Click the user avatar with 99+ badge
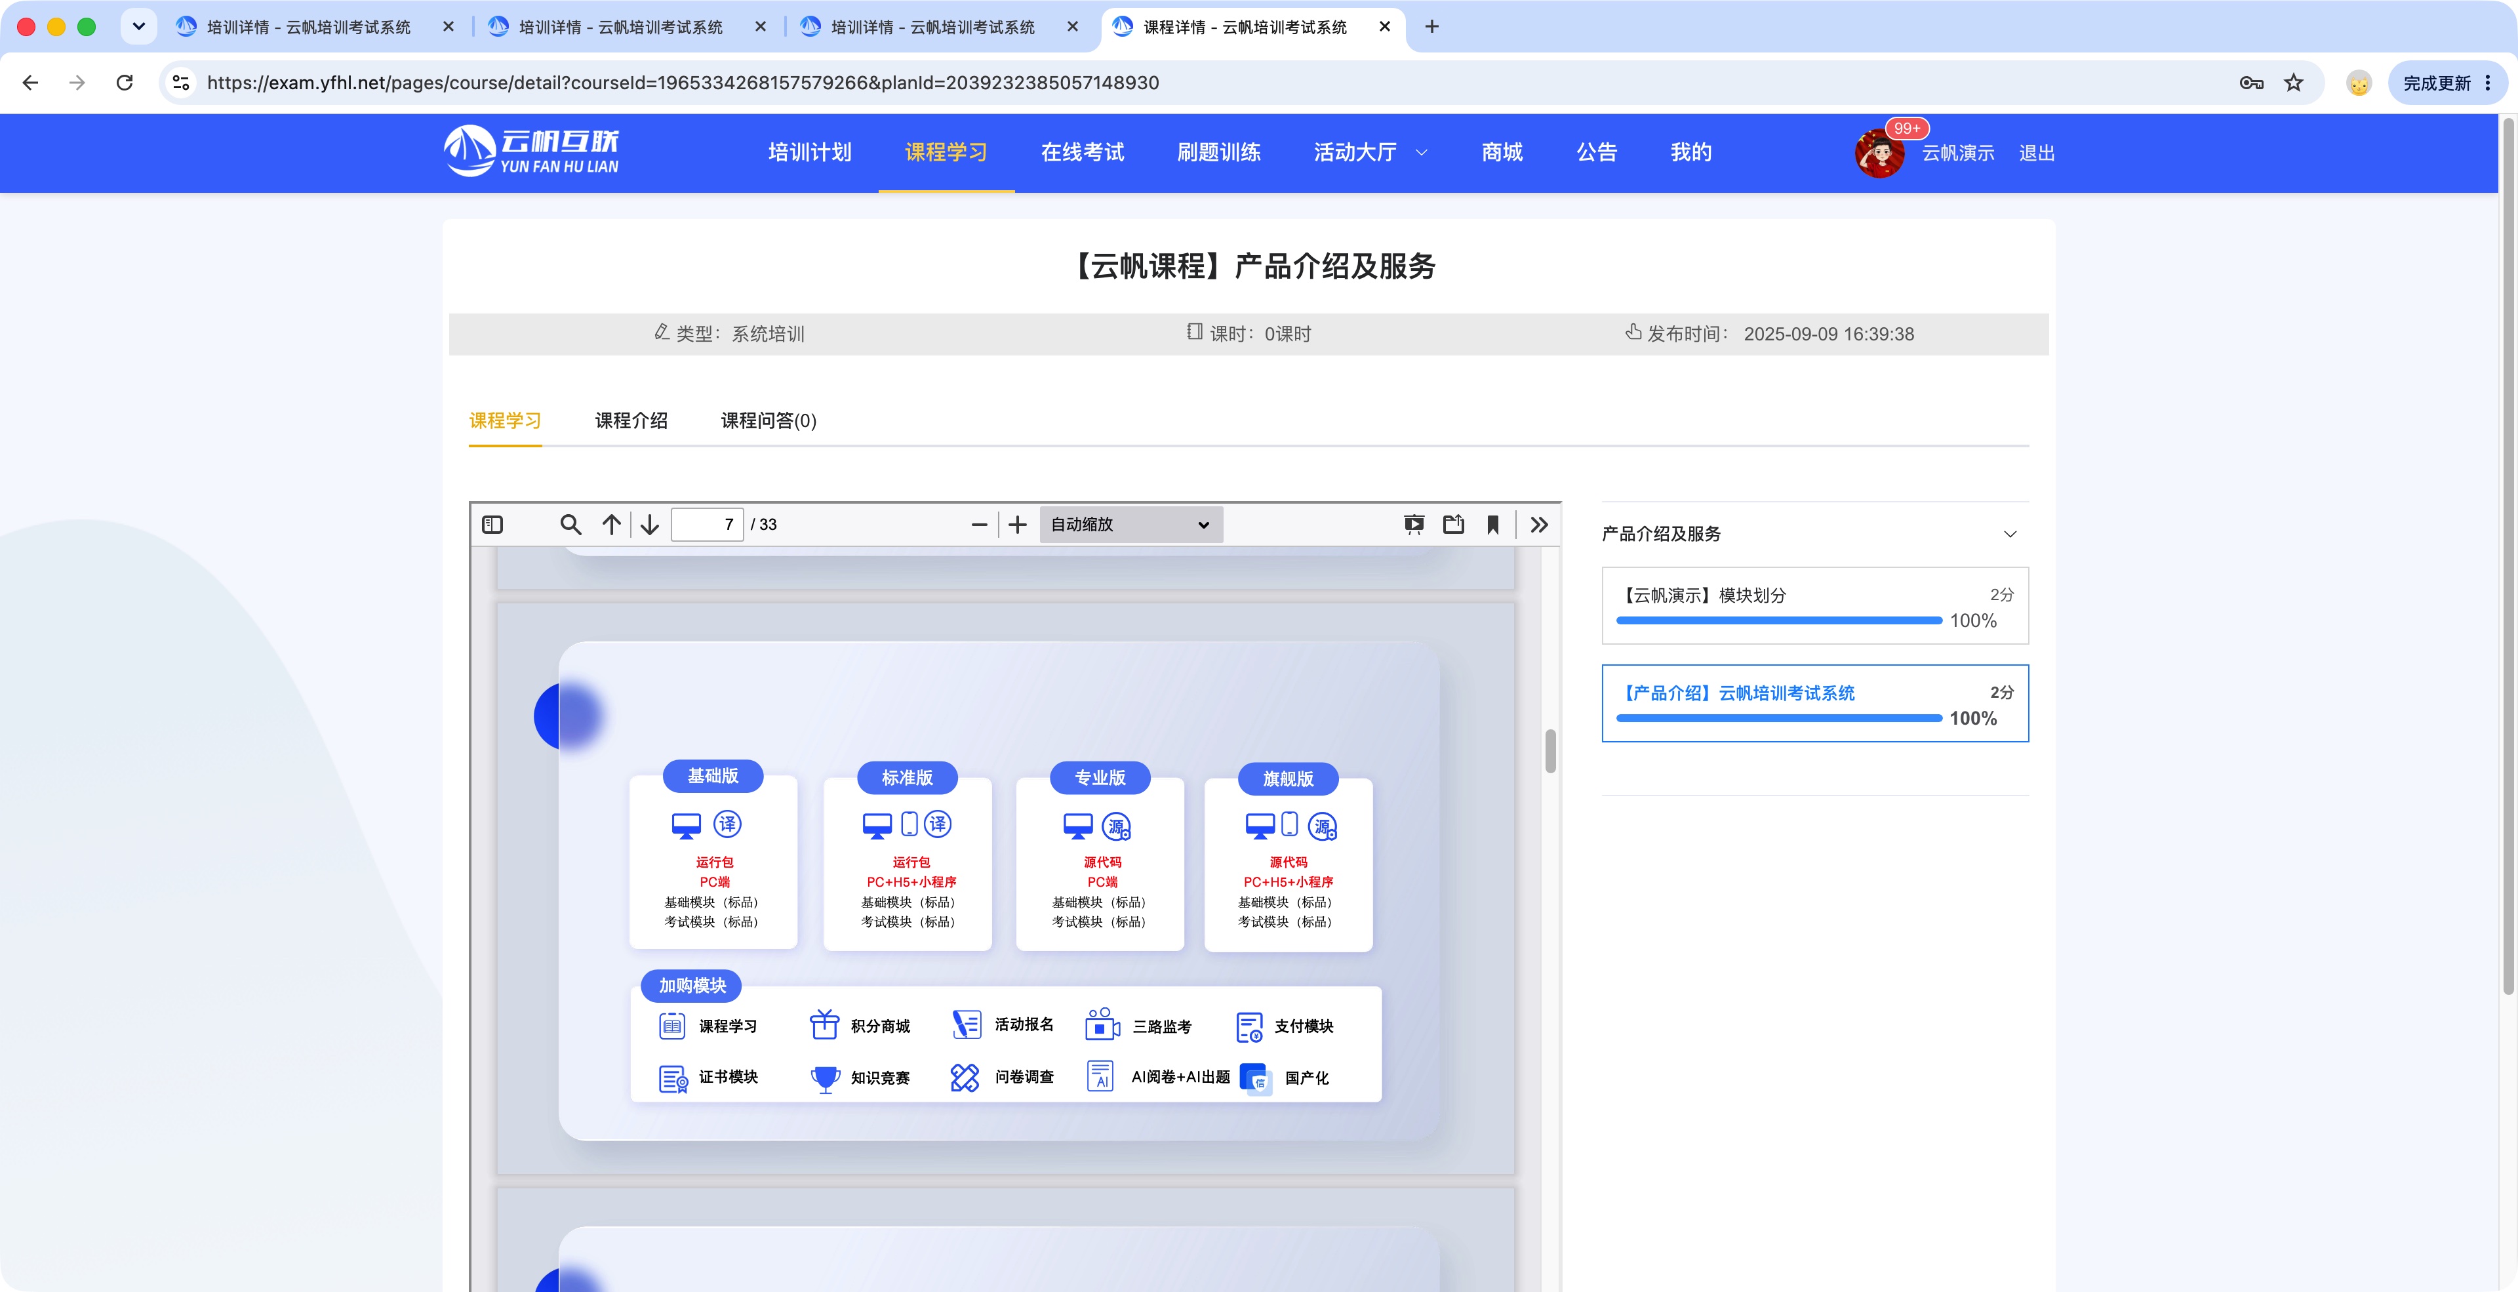The image size is (2518, 1292). pos(1880,153)
